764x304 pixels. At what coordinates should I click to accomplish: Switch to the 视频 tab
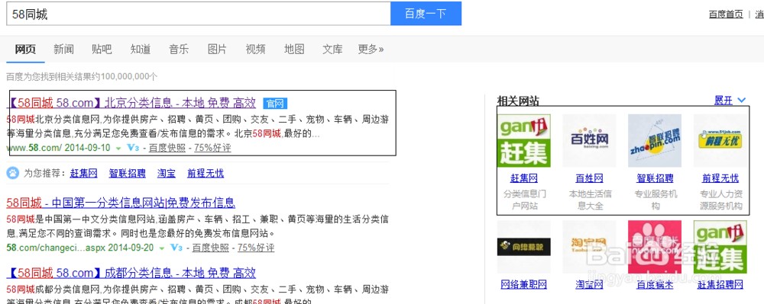pyautogui.click(x=256, y=49)
